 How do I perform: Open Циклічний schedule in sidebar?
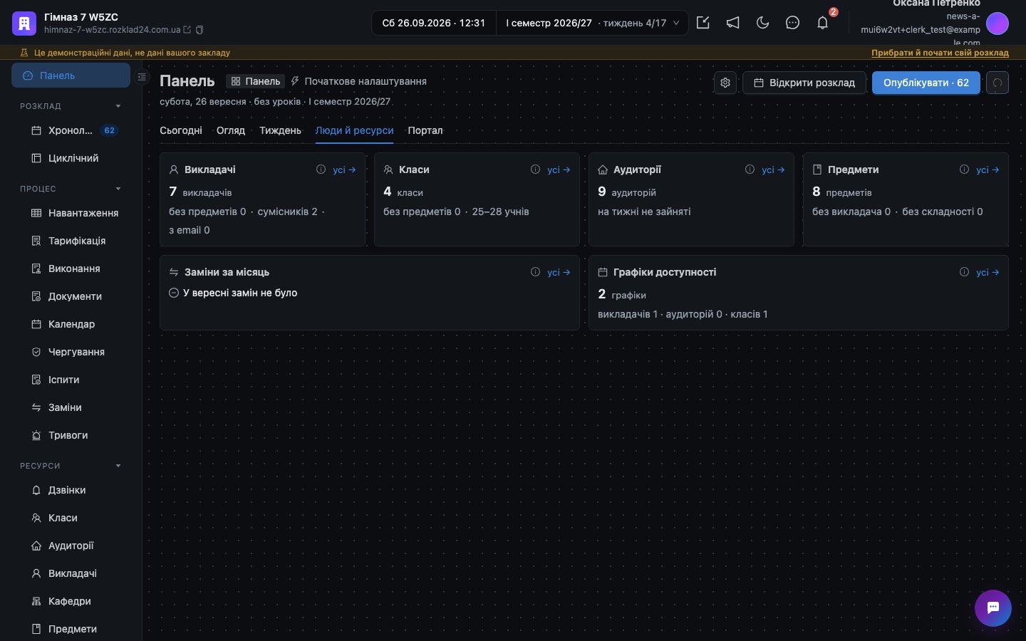71,158
